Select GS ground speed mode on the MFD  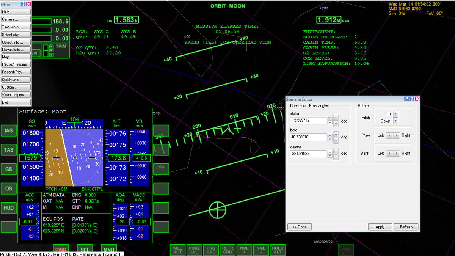pos(8,169)
